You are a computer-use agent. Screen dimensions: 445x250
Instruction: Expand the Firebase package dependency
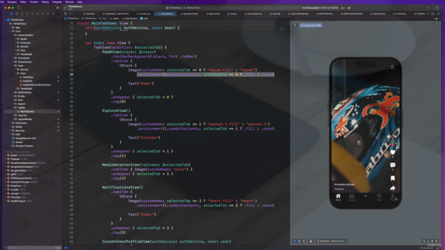coord(6,159)
